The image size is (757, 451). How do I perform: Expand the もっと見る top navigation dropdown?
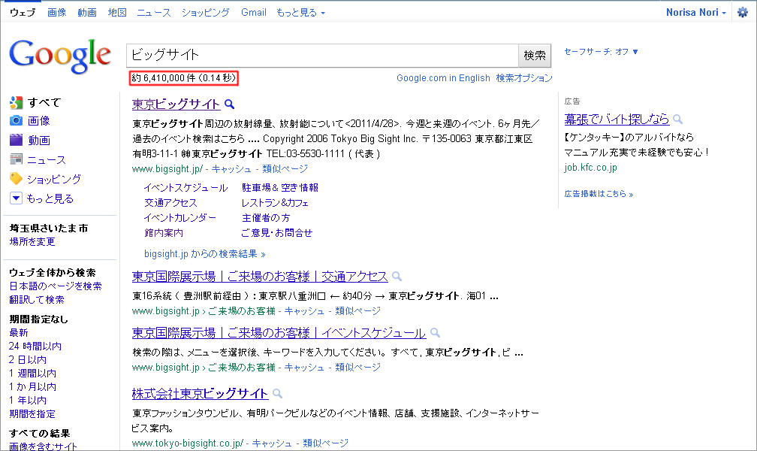[300, 13]
